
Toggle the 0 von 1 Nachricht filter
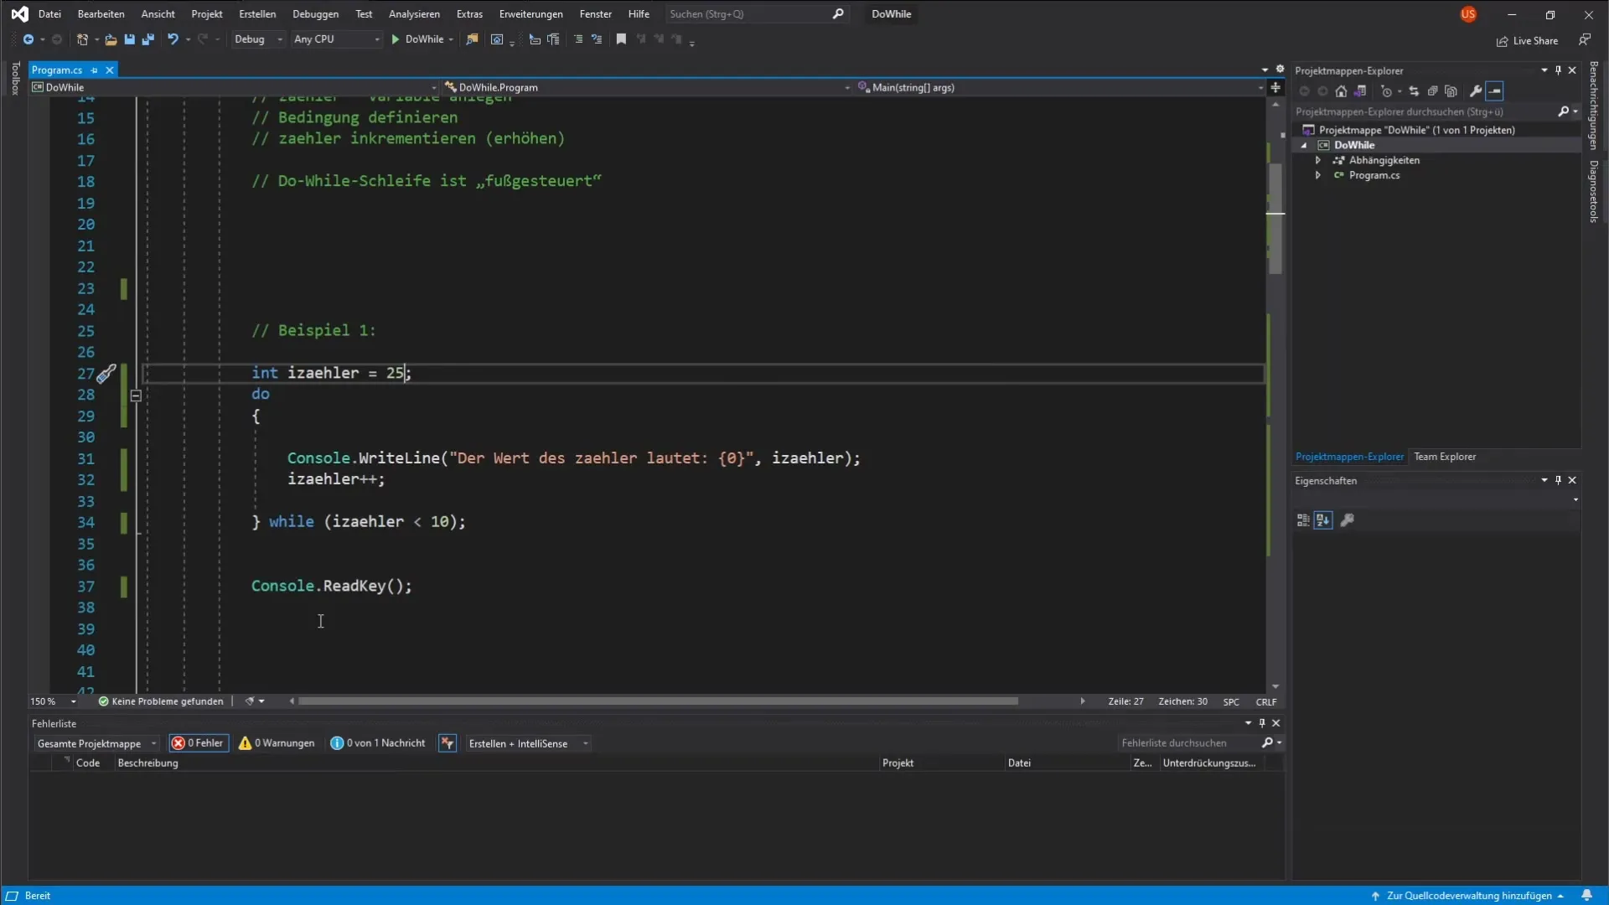[x=378, y=743]
